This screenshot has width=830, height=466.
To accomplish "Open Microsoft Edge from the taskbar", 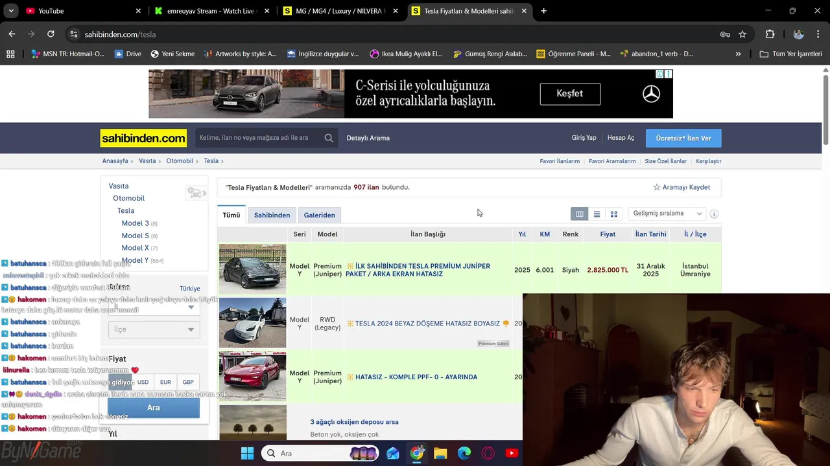I will (x=464, y=453).
